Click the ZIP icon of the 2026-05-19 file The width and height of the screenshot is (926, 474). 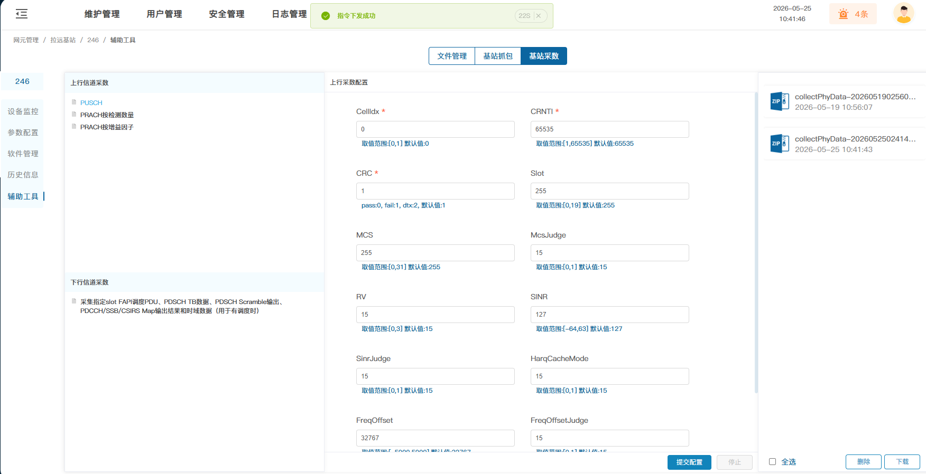780,101
